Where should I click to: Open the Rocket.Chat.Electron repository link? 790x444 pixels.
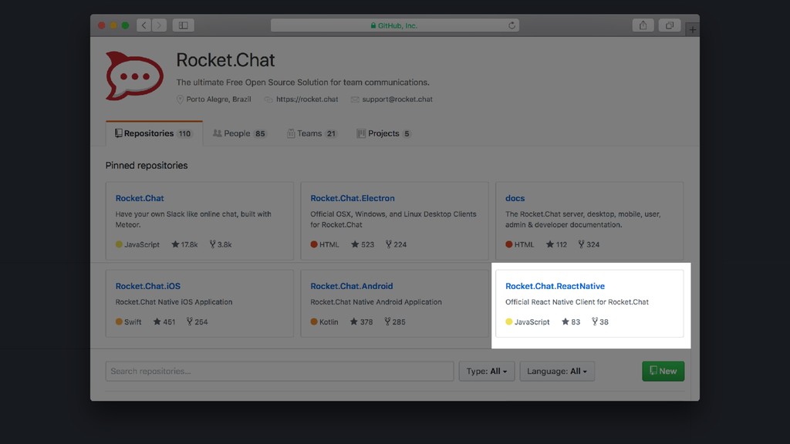coord(352,198)
